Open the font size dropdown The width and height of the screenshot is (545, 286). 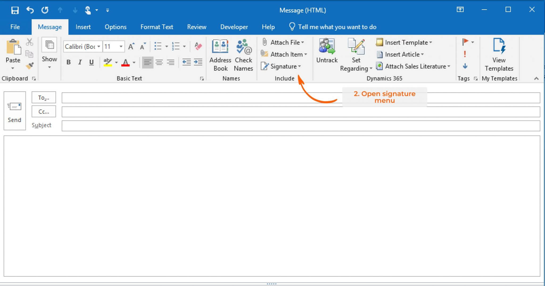coord(121,46)
